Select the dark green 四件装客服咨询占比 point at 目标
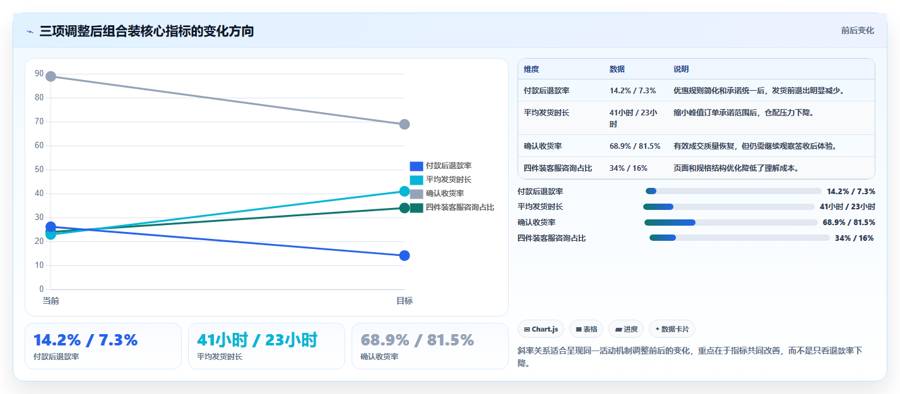Screen dimensions: 900x394 [x=405, y=208]
